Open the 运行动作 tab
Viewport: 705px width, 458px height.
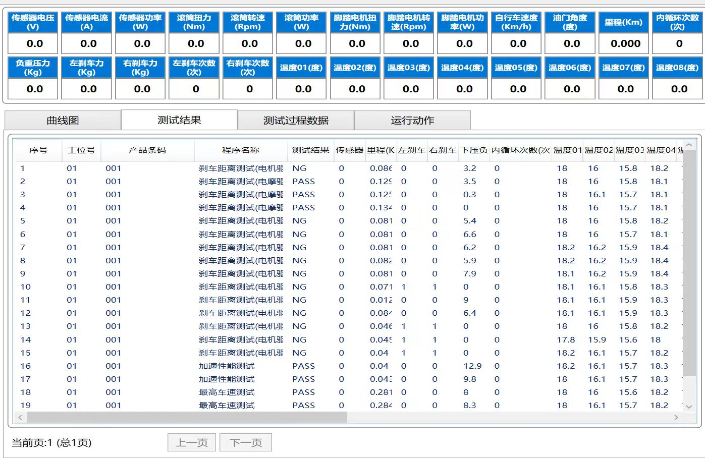tap(412, 121)
